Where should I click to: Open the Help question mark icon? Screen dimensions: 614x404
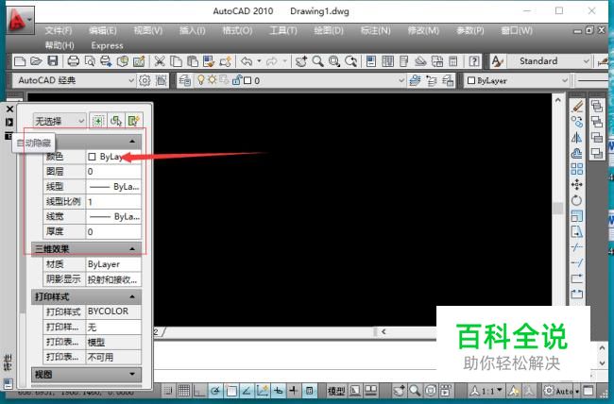(x=474, y=61)
